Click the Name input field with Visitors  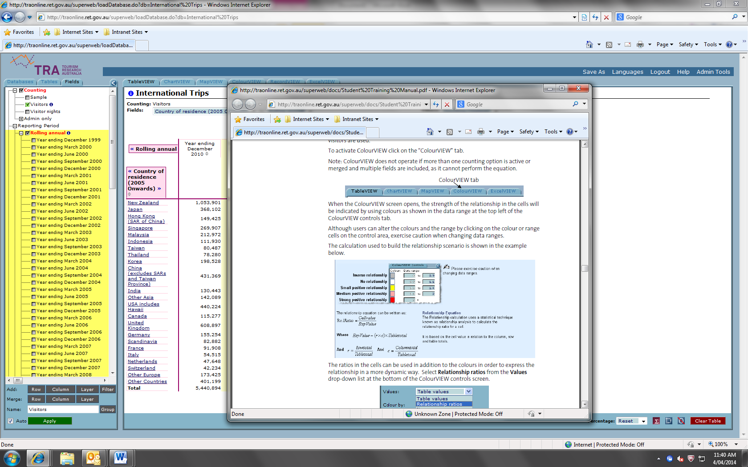[63, 410]
